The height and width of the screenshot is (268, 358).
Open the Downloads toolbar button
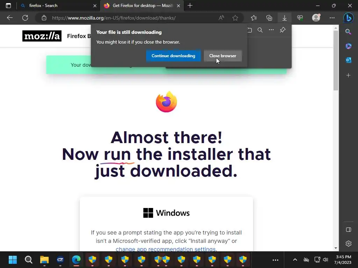point(285,18)
